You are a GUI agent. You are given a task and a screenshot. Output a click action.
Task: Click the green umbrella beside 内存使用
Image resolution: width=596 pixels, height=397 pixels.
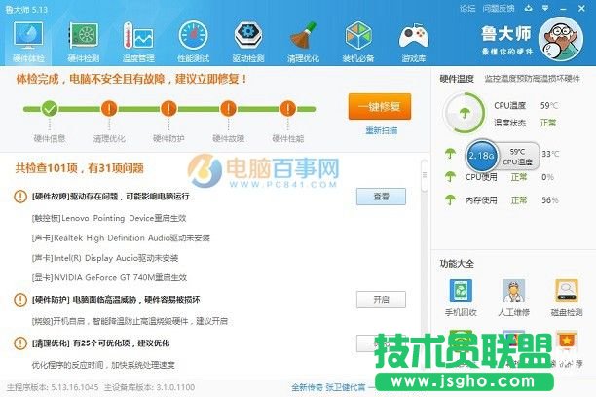pyautogui.click(x=451, y=199)
